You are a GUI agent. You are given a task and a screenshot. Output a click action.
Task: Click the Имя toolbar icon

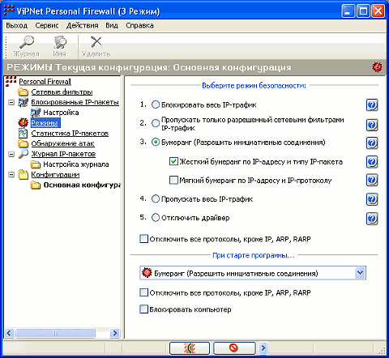point(59,42)
